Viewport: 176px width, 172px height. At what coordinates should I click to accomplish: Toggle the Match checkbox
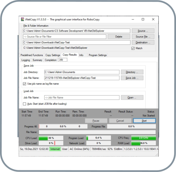click(x=133, y=48)
